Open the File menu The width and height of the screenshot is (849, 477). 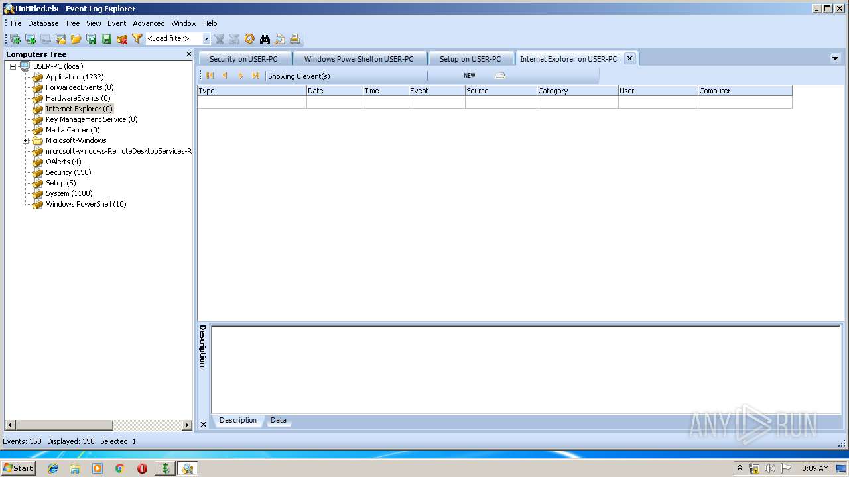pos(16,23)
